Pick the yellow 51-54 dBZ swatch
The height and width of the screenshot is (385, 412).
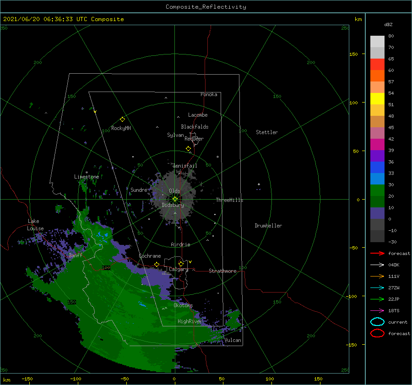click(x=377, y=98)
